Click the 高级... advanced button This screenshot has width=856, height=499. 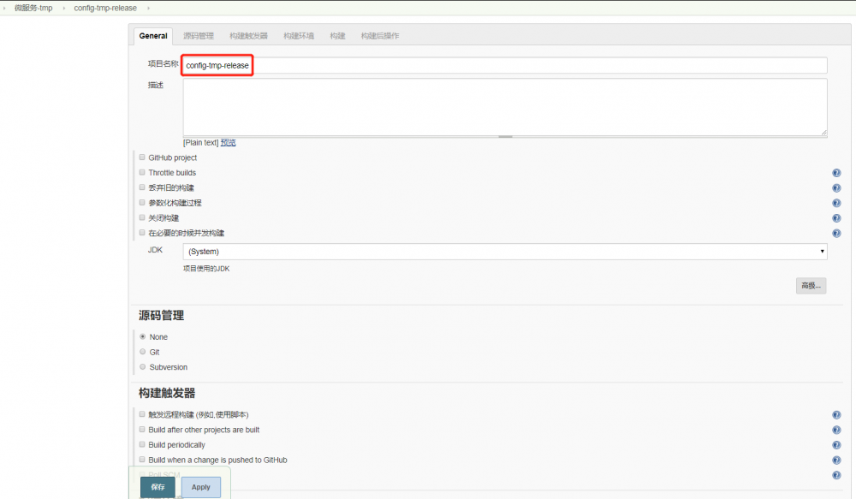(811, 286)
